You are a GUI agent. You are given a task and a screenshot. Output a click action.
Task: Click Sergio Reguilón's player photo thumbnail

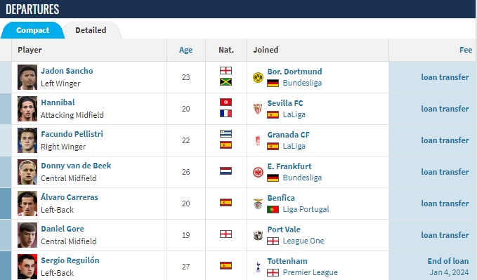pos(27,267)
